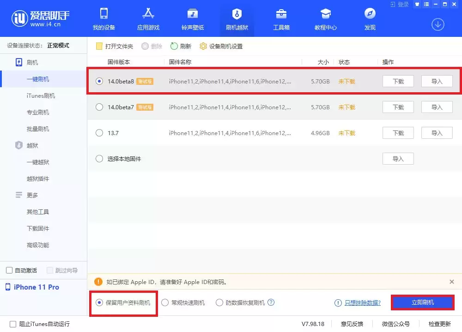The height and width of the screenshot is (332, 462).
Task: Click the orange warning exclamation icon
Action: click(98, 282)
